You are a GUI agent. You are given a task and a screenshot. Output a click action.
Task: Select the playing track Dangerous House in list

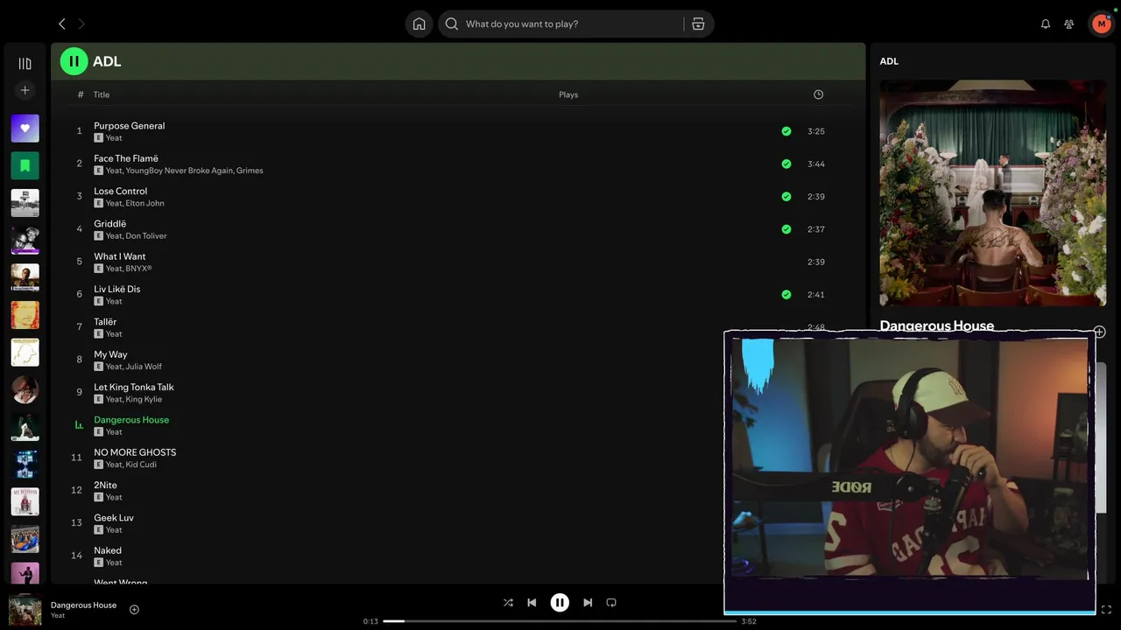(x=131, y=420)
